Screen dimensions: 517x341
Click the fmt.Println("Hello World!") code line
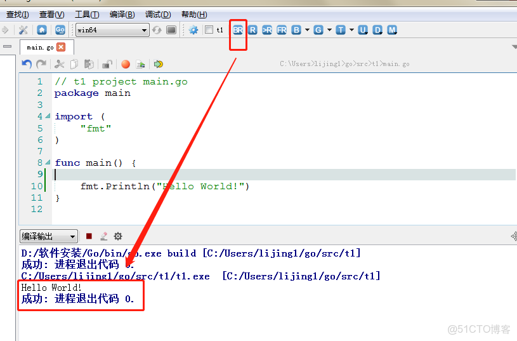click(165, 186)
